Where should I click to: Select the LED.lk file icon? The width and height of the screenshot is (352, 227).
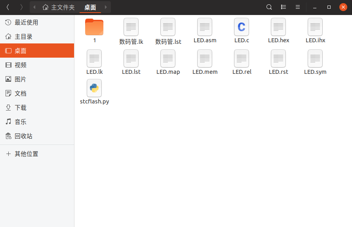pyautogui.click(x=94, y=58)
